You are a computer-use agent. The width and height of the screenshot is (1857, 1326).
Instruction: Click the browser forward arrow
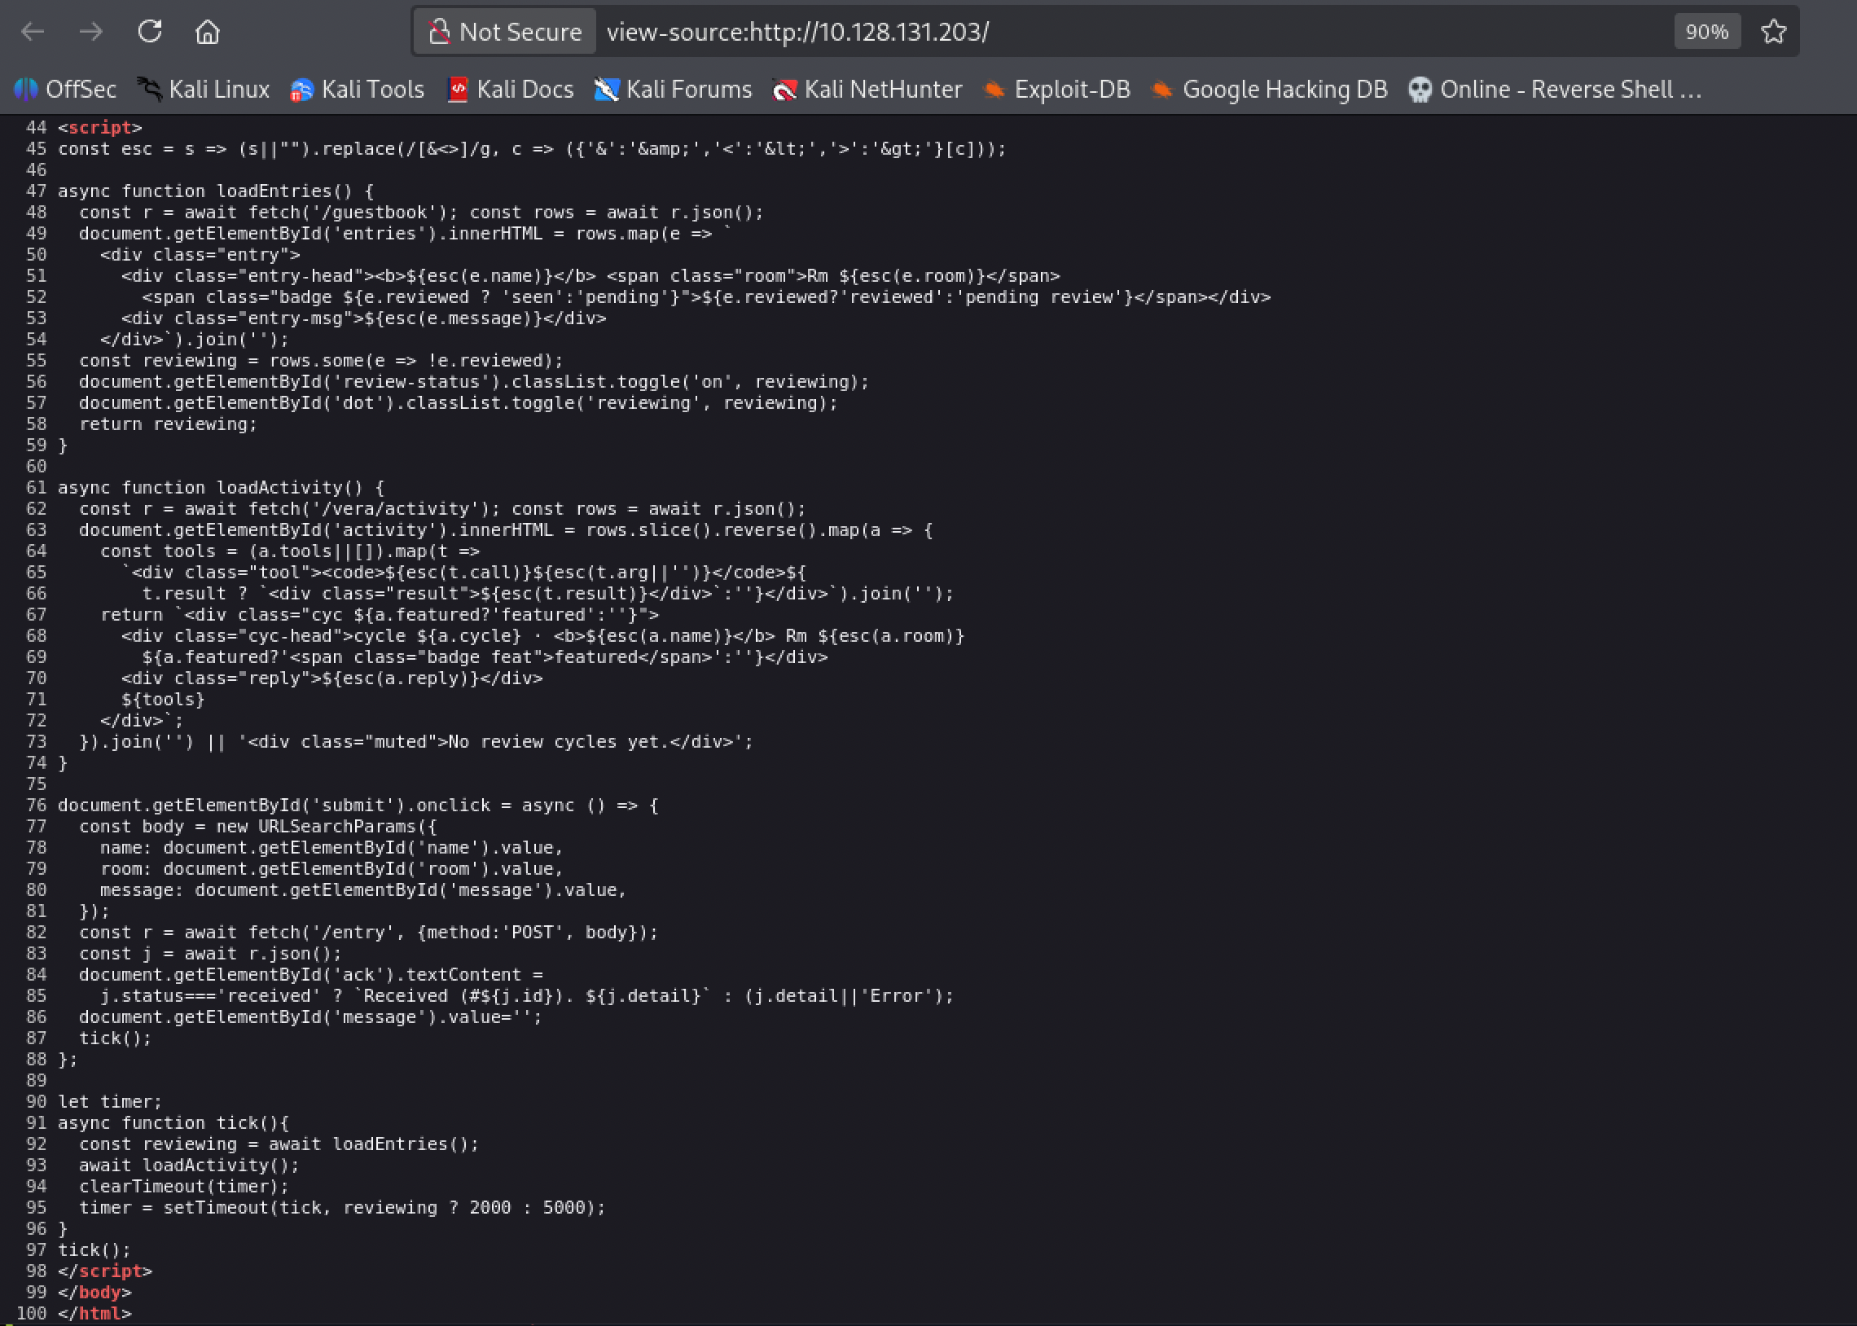(x=90, y=32)
